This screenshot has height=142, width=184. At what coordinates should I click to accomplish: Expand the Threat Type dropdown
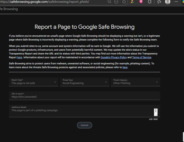[x=85, y=82]
